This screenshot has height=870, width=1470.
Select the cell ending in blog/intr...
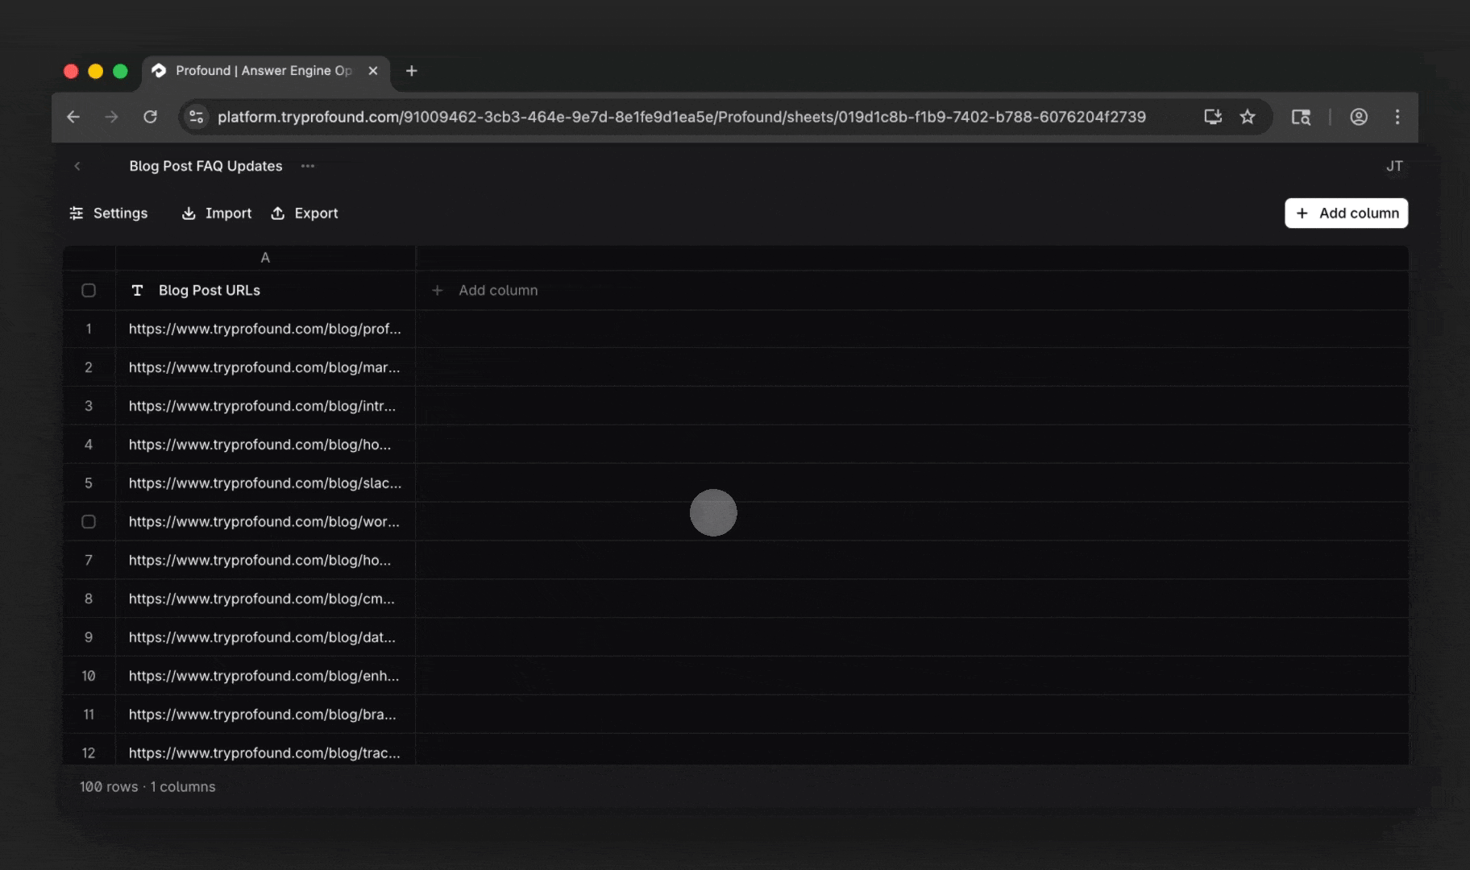[265, 406]
